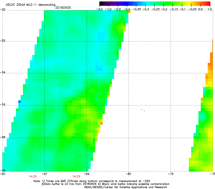
Task: Click the NOAA/NESDIS credit line
Action: click(126, 187)
